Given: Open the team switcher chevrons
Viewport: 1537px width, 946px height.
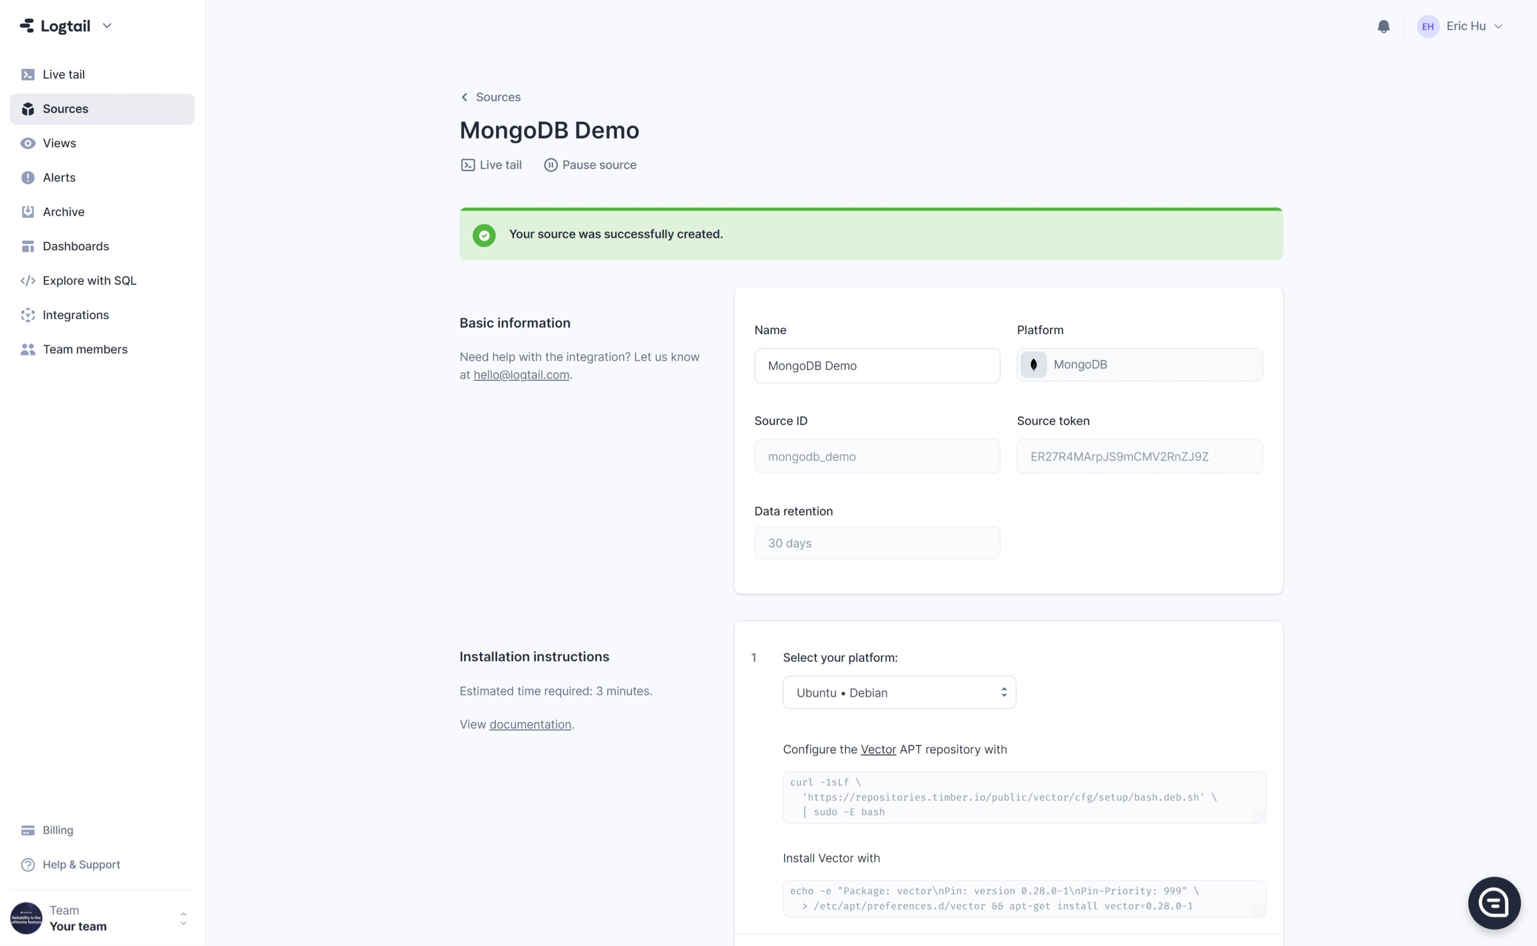Looking at the screenshot, I should click(183, 918).
